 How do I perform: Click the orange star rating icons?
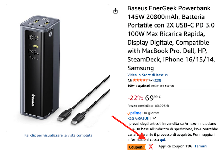pos(141,80)
